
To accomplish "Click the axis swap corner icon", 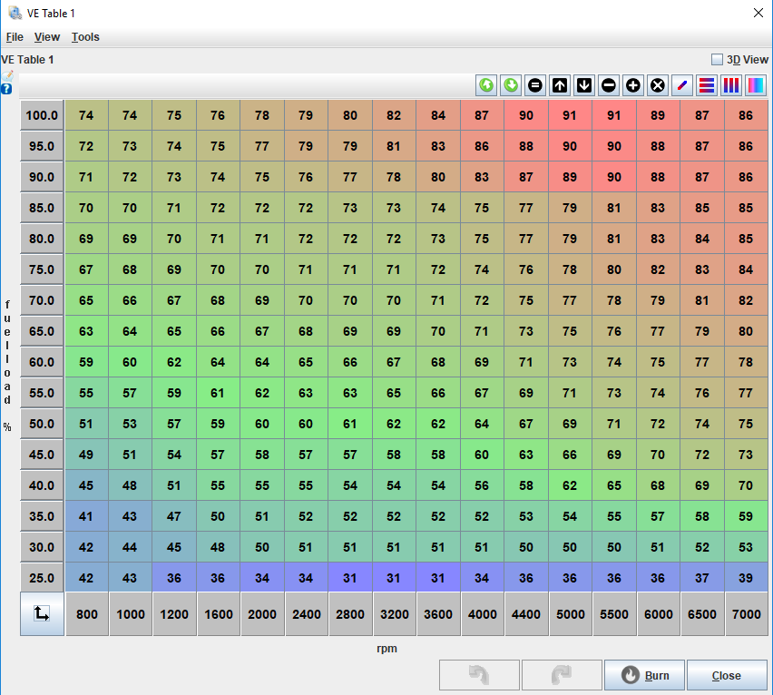I will point(42,614).
